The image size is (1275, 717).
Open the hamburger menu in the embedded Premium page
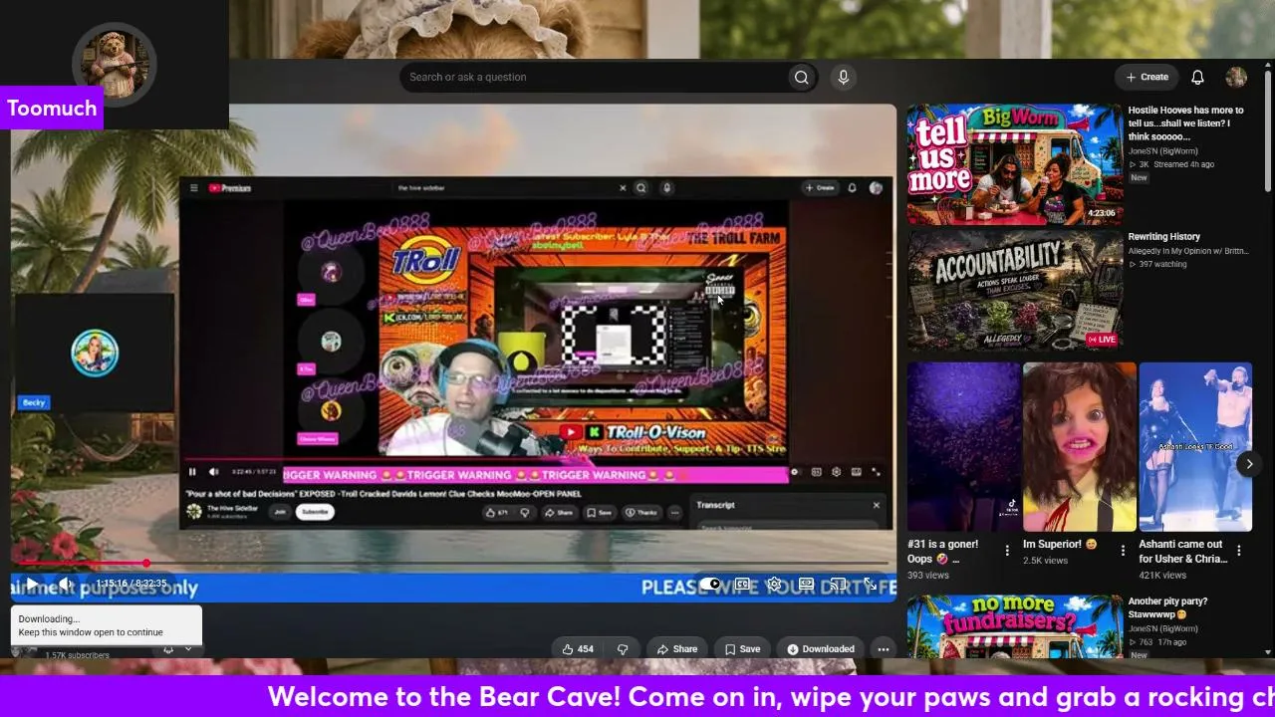pos(194,188)
